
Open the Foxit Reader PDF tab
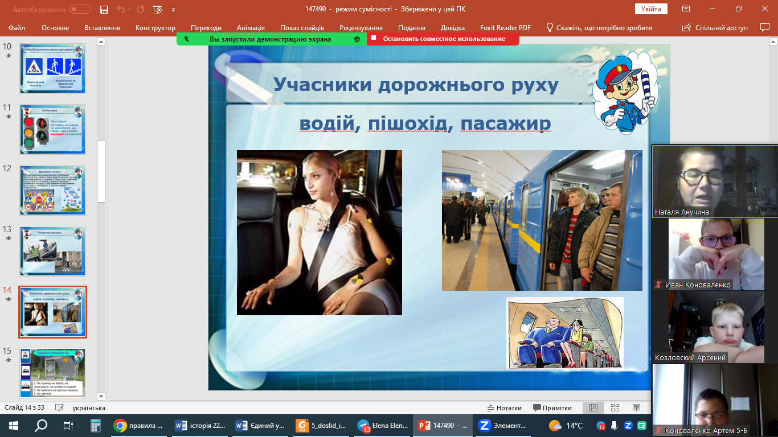(504, 27)
